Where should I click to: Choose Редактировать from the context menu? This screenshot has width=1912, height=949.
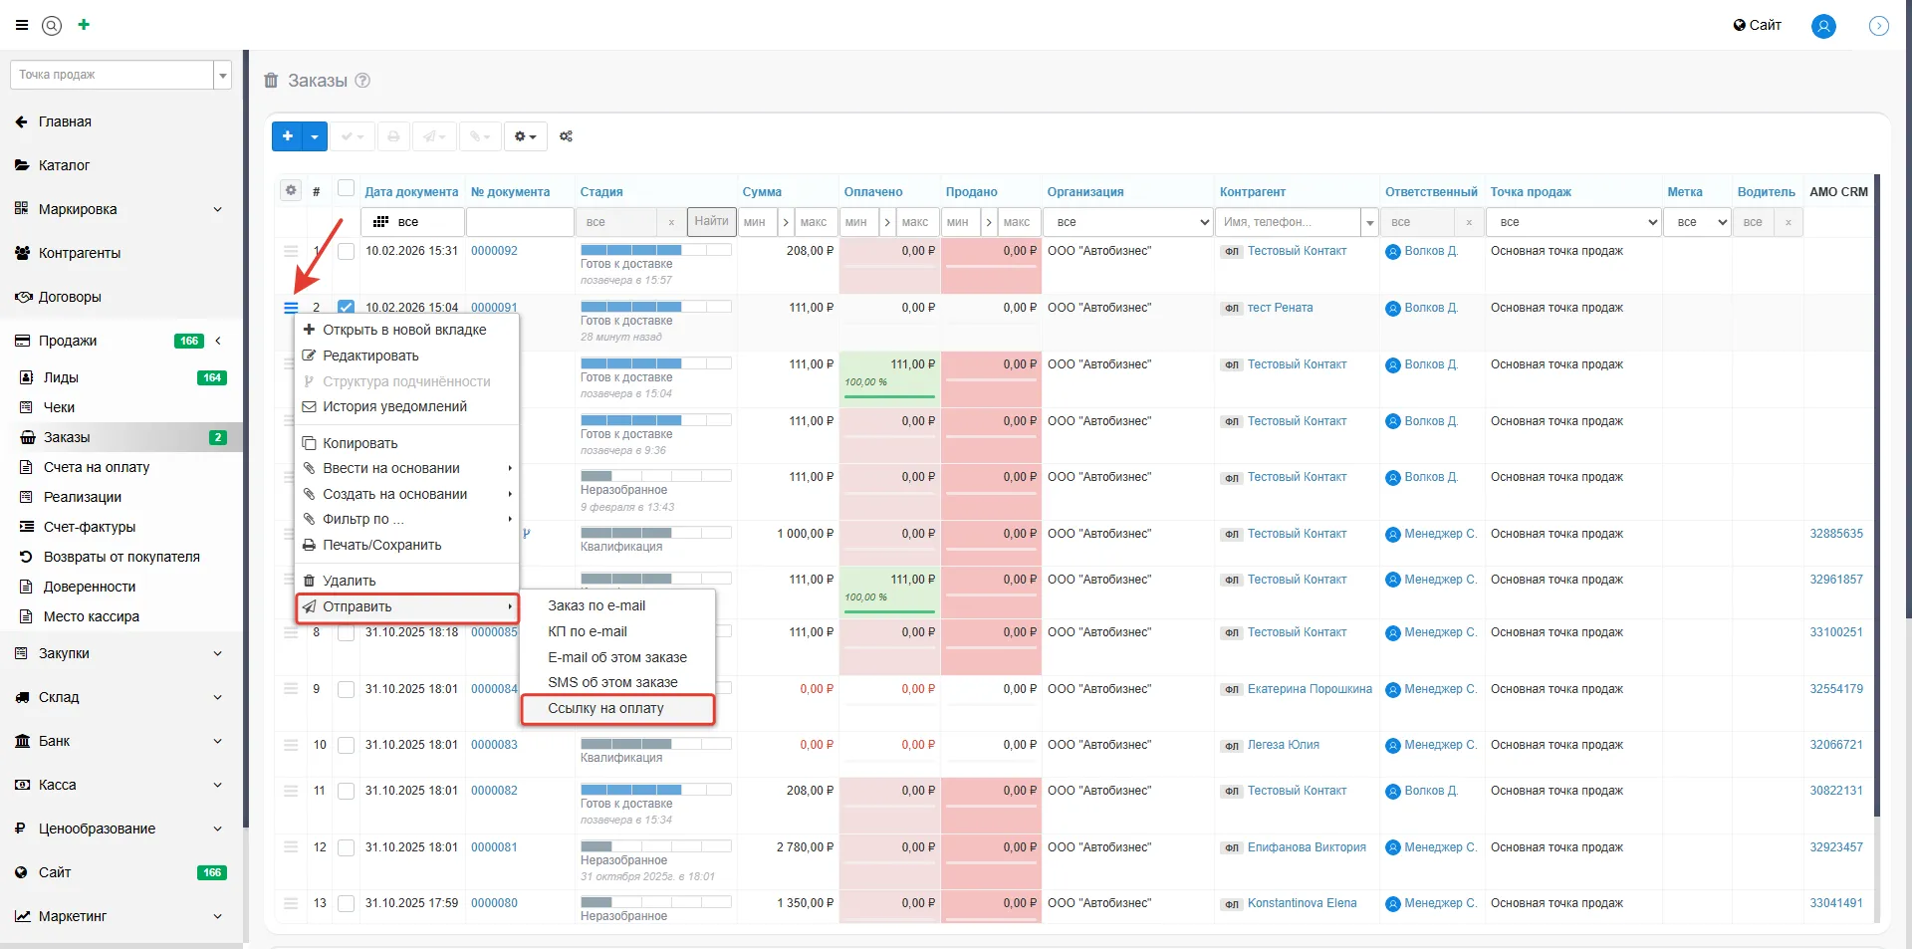[x=370, y=356]
